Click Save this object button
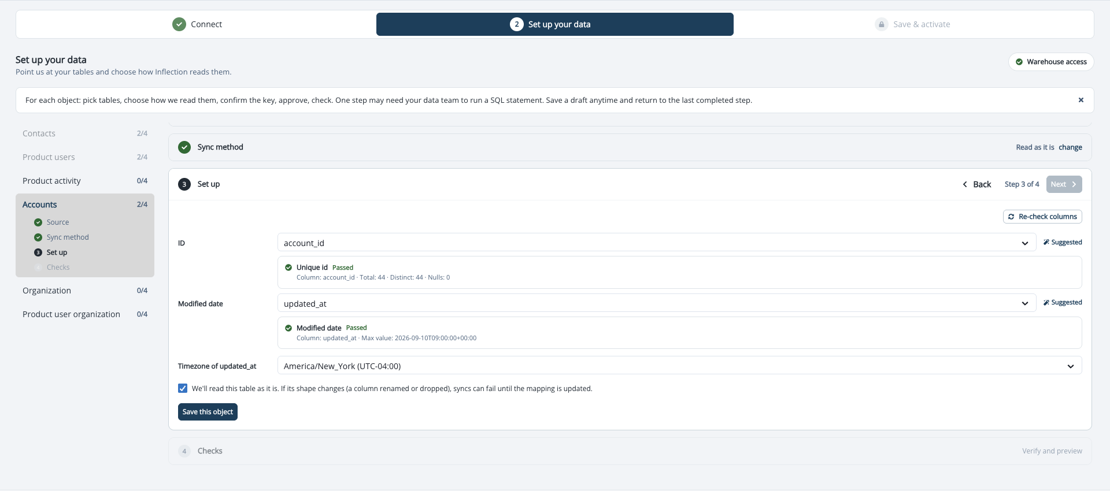This screenshot has height=491, width=1110. click(208, 412)
